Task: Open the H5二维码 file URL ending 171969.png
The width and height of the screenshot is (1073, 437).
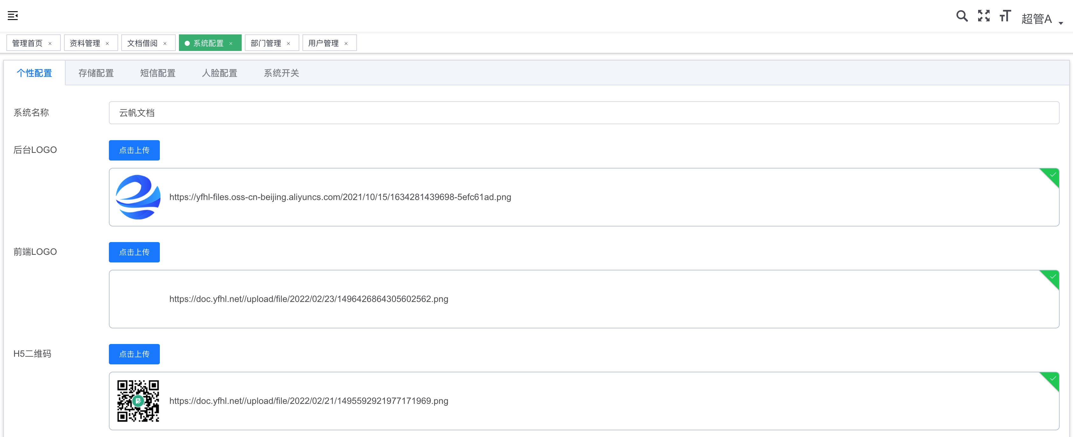Action: (309, 401)
